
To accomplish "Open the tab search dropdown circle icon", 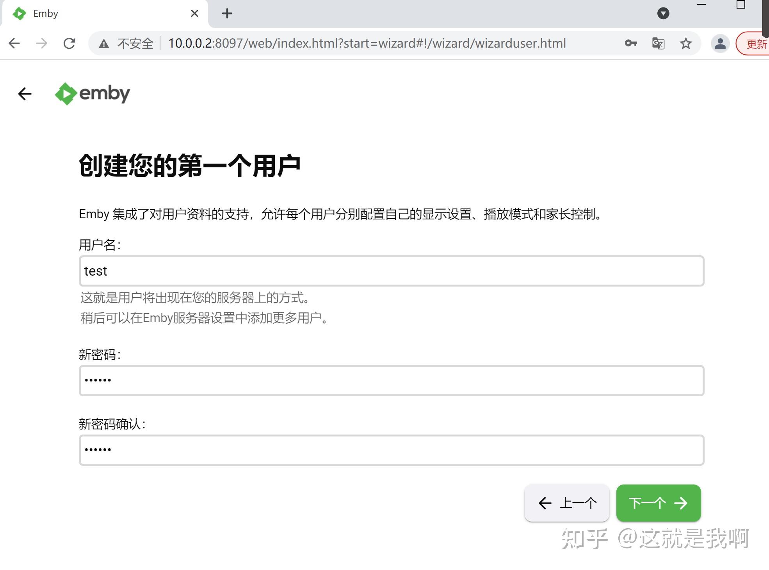I will point(663,13).
